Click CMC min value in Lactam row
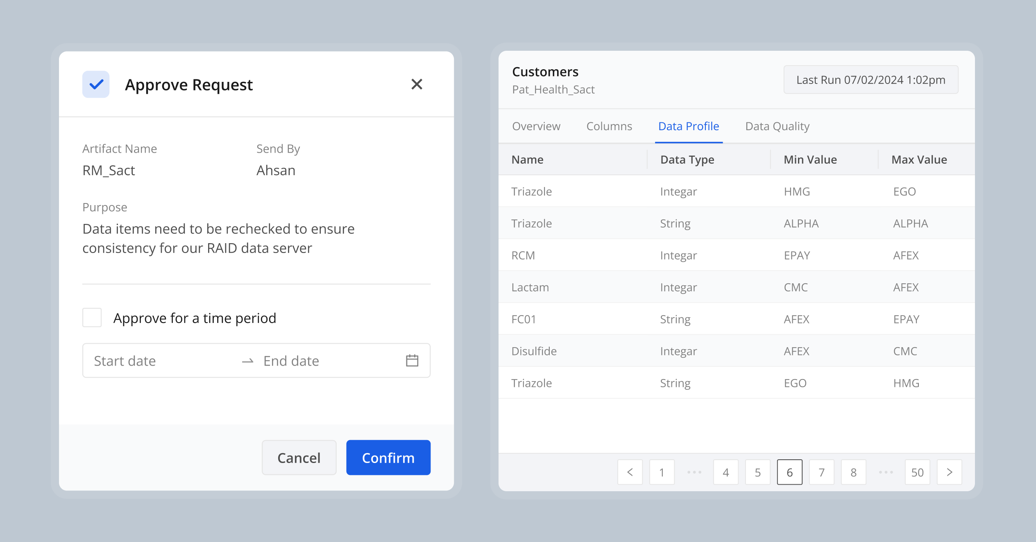This screenshot has height=542, width=1036. click(796, 287)
